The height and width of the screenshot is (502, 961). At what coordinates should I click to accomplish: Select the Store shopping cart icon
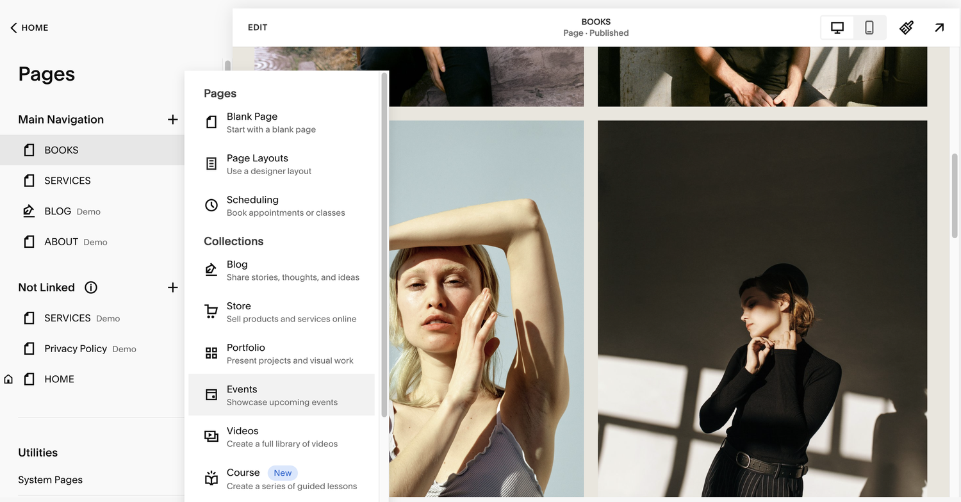click(211, 311)
